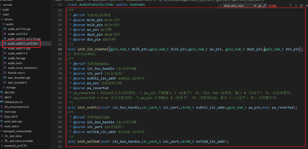Open audio_hal.h file

15,63
